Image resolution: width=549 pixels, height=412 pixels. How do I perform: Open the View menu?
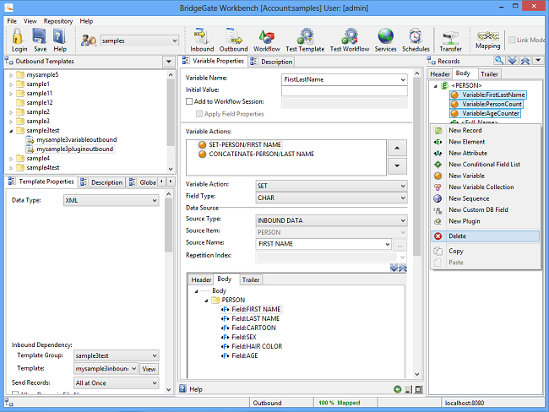coord(30,21)
